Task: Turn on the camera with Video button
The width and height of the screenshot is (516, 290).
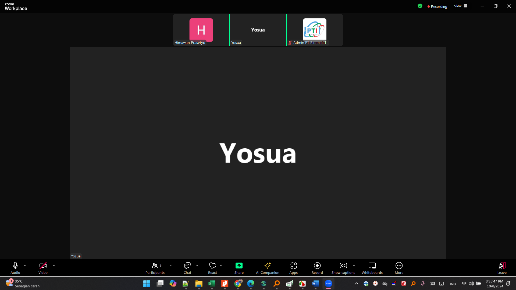Action: tap(43, 268)
